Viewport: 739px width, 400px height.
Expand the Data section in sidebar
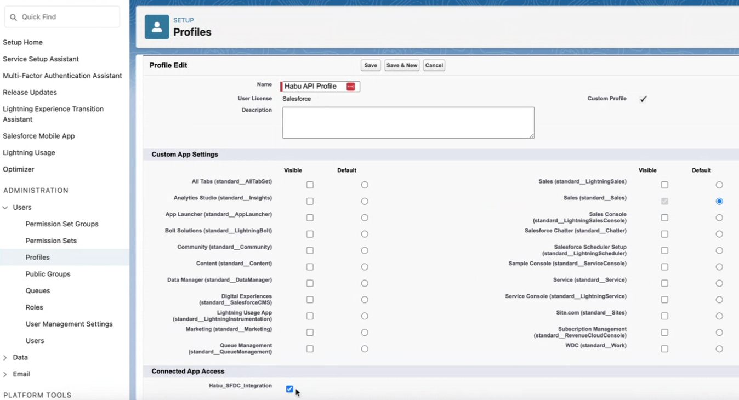tap(5, 358)
